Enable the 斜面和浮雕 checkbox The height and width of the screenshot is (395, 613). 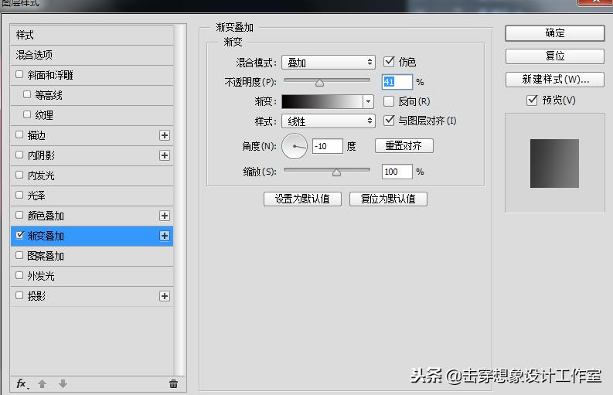[19, 74]
